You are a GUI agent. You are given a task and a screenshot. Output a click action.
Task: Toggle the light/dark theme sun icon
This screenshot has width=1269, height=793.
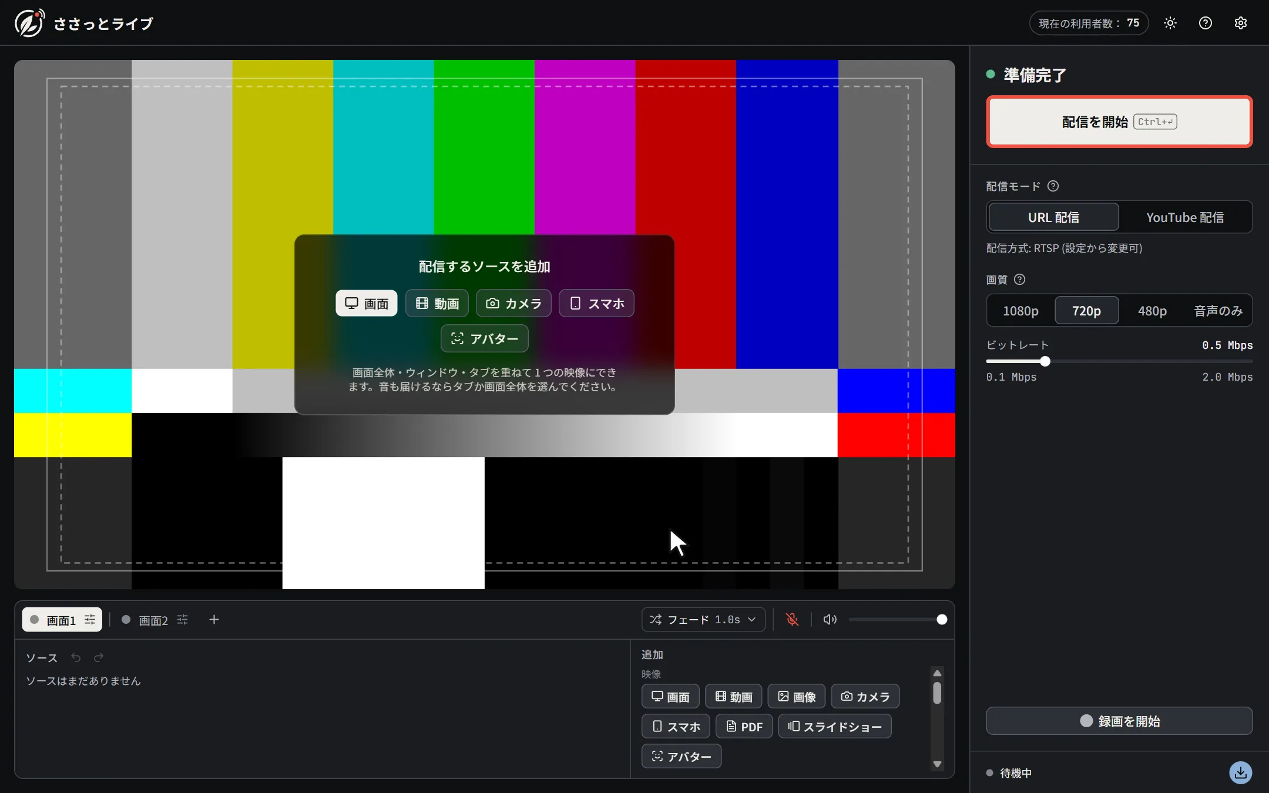pos(1170,23)
